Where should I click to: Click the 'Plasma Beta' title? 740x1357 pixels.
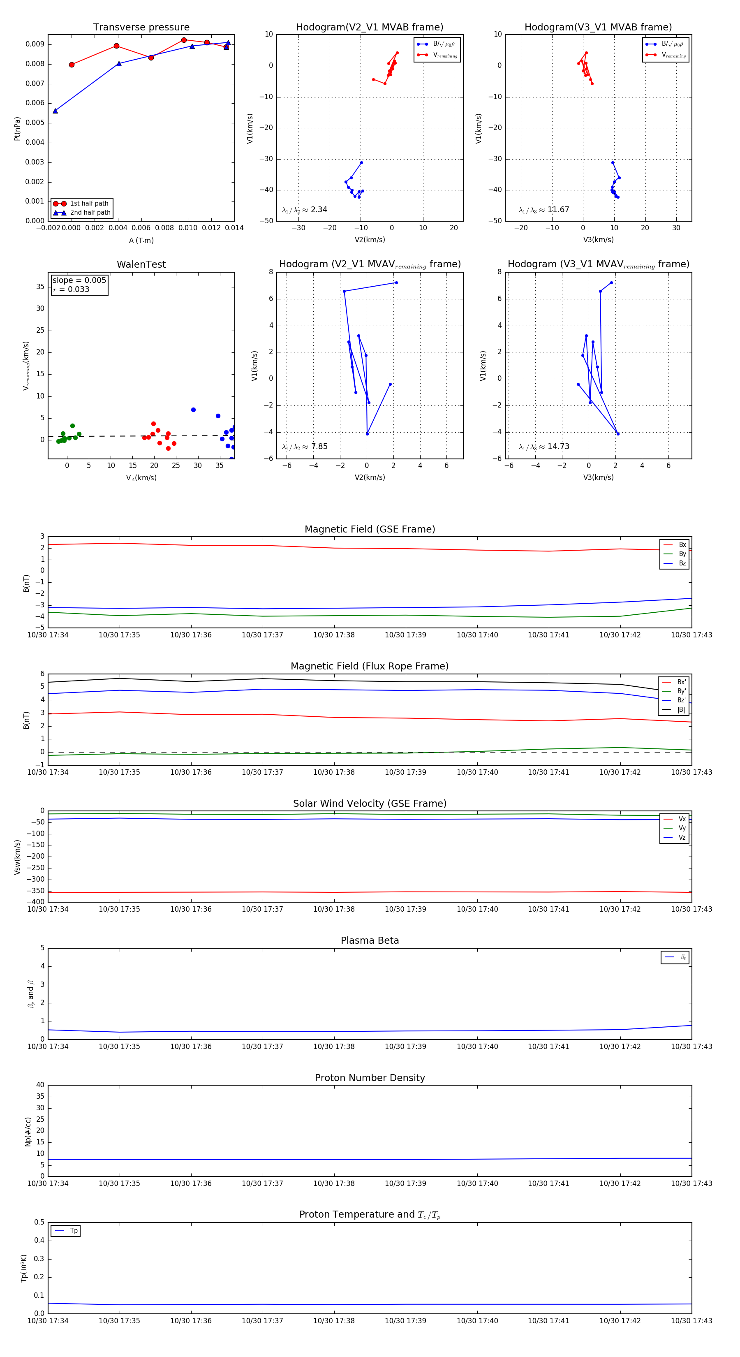[x=370, y=940]
